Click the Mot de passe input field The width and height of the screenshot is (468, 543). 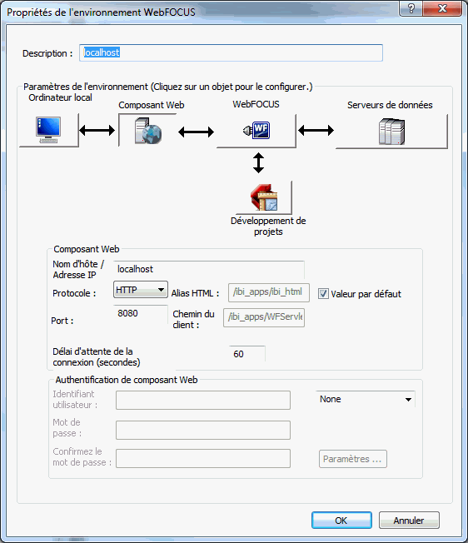click(203, 430)
